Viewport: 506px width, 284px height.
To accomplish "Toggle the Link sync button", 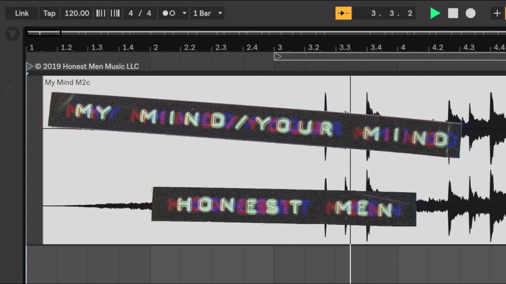I will coord(22,13).
